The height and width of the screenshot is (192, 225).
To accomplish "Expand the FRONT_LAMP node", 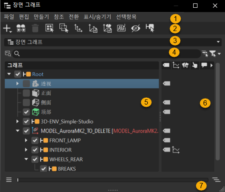I will pyautogui.click(x=26, y=140).
